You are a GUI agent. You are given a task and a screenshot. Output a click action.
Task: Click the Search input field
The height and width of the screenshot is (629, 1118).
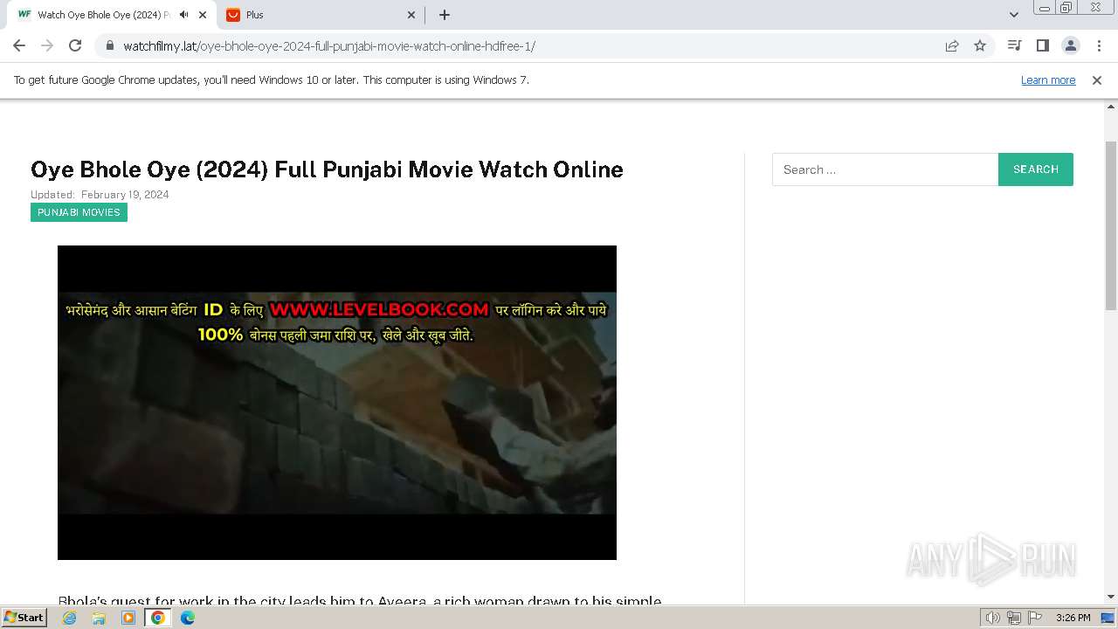point(885,169)
